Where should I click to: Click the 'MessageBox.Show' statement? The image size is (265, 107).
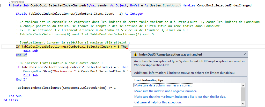pos(77,71)
